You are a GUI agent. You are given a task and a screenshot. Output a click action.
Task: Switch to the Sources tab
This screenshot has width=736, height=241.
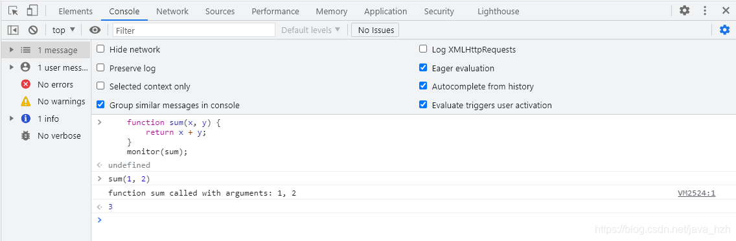coord(220,11)
